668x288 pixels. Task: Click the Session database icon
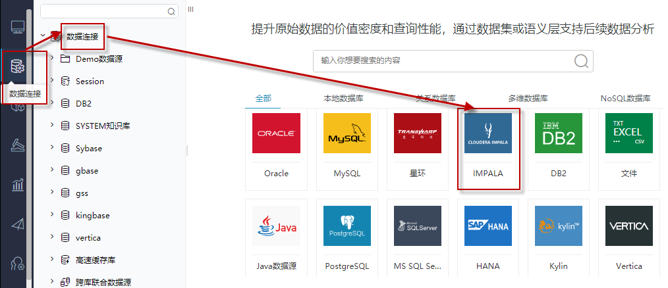pos(65,82)
